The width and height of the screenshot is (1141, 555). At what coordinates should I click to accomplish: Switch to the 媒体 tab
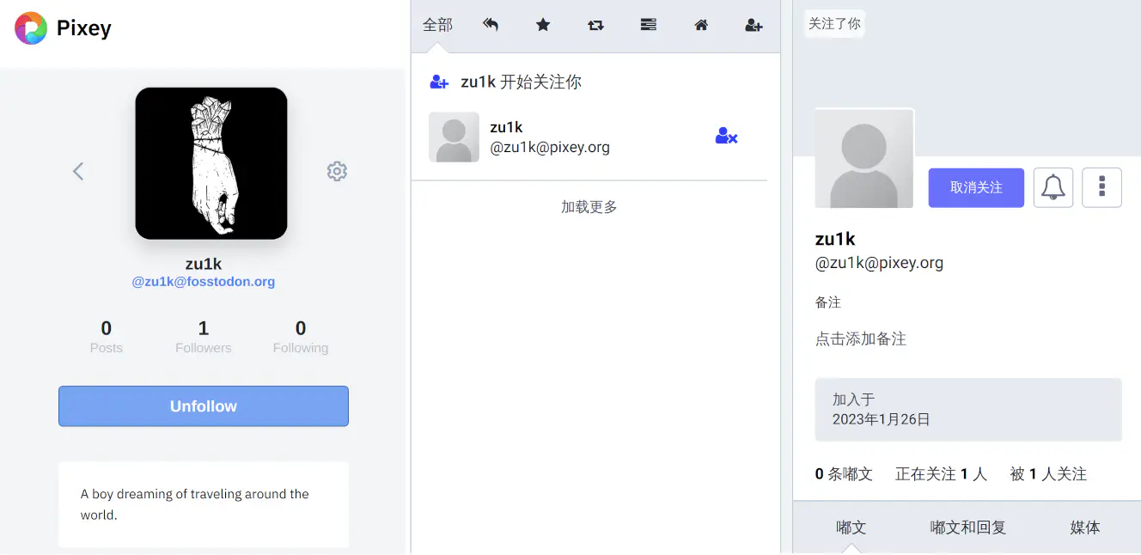[1084, 528]
